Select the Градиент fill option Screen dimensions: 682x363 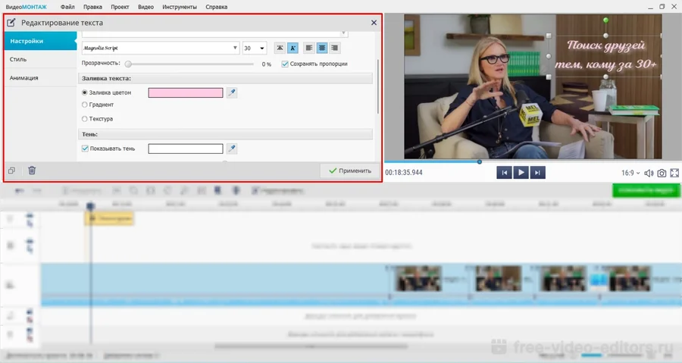85,105
